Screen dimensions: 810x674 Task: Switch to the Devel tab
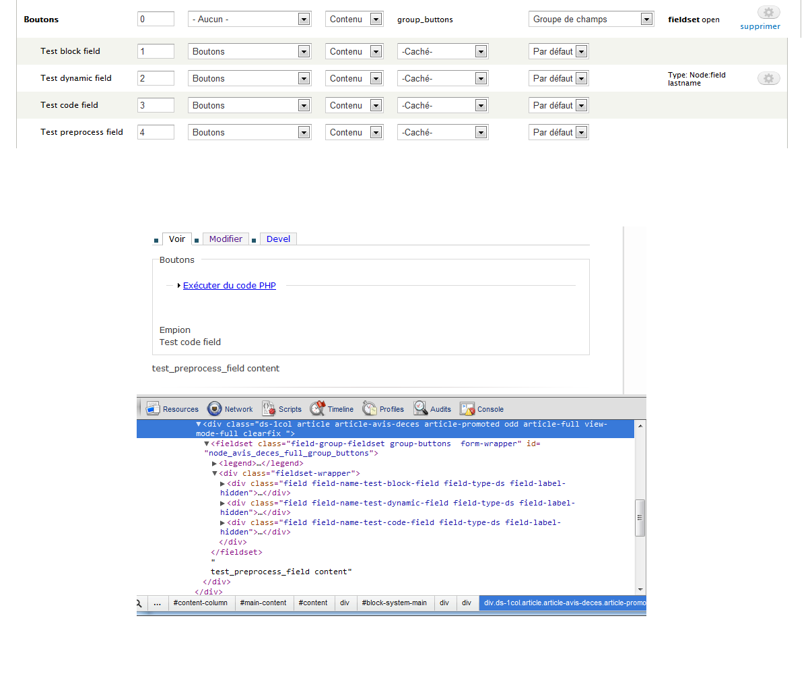(279, 239)
